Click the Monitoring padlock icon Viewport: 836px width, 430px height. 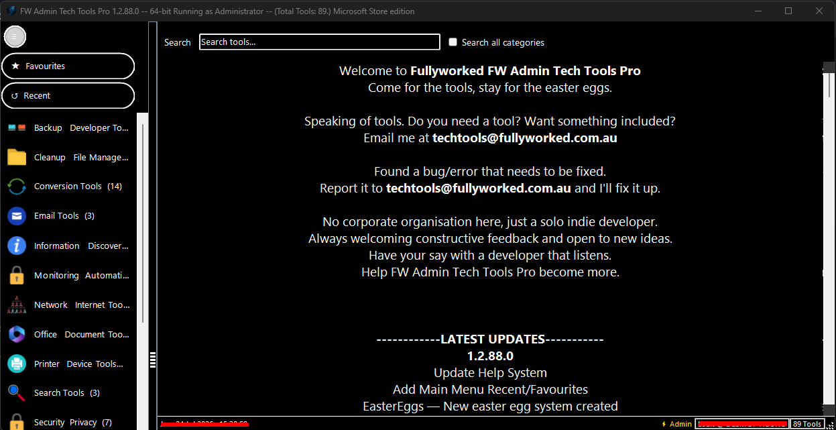pos(17,275)
